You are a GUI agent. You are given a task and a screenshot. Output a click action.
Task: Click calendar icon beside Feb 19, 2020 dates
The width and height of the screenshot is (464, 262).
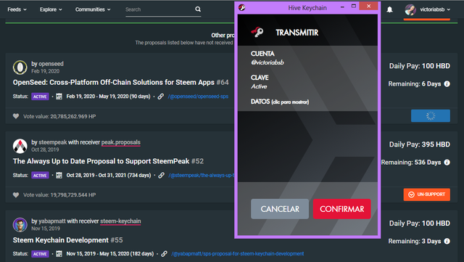tap(59, 97)
